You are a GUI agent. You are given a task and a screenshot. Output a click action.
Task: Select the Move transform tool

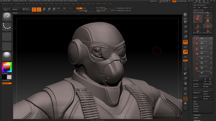[44, 9]
